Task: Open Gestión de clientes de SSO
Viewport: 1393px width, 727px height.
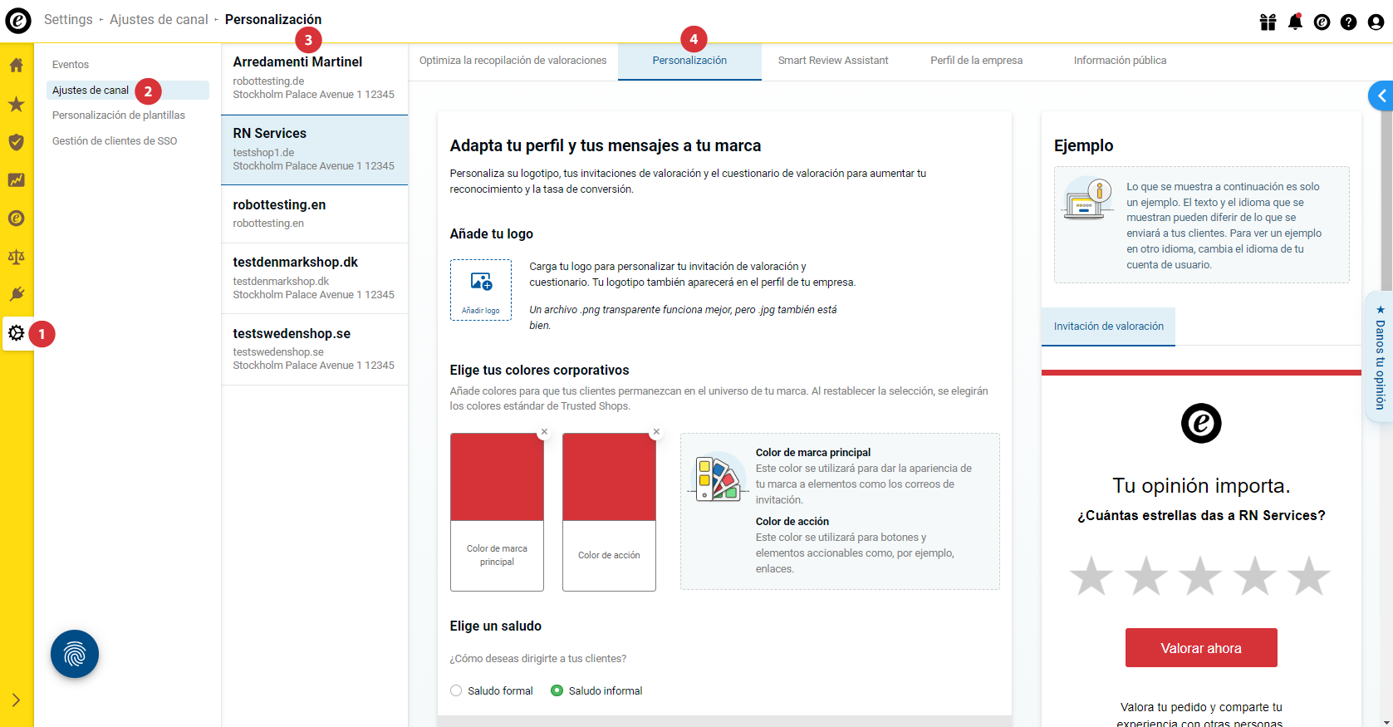Action: [115, 141]
